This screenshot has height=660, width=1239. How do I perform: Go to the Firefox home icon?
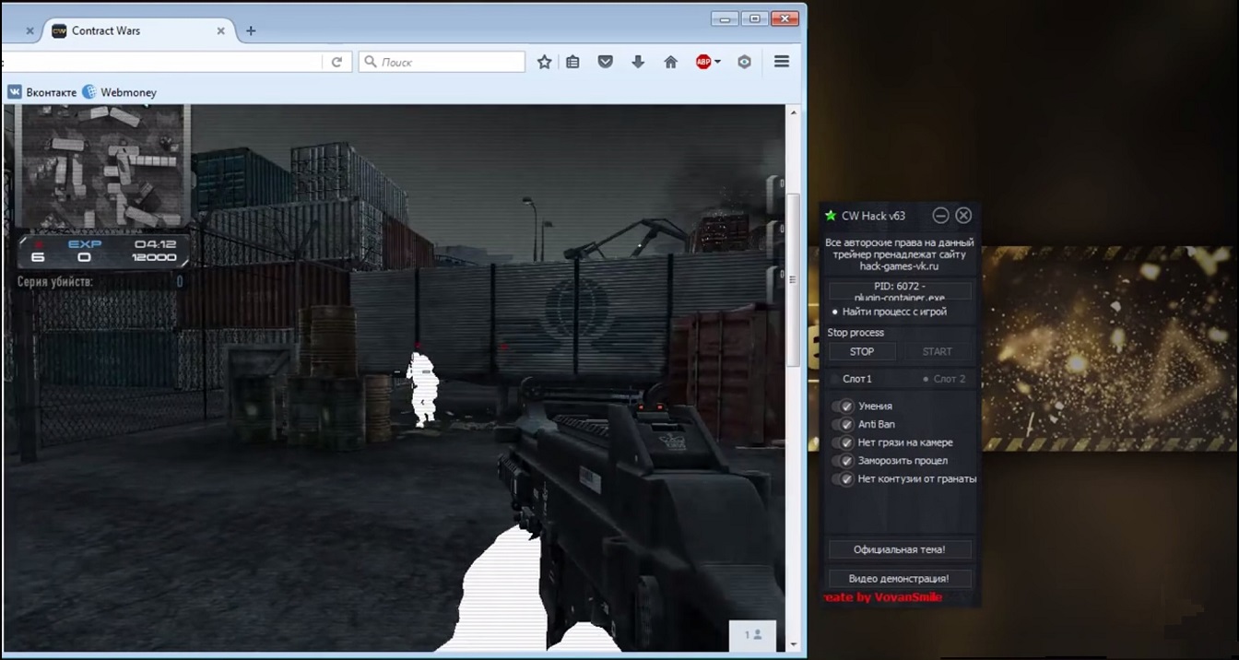[670, 62]
